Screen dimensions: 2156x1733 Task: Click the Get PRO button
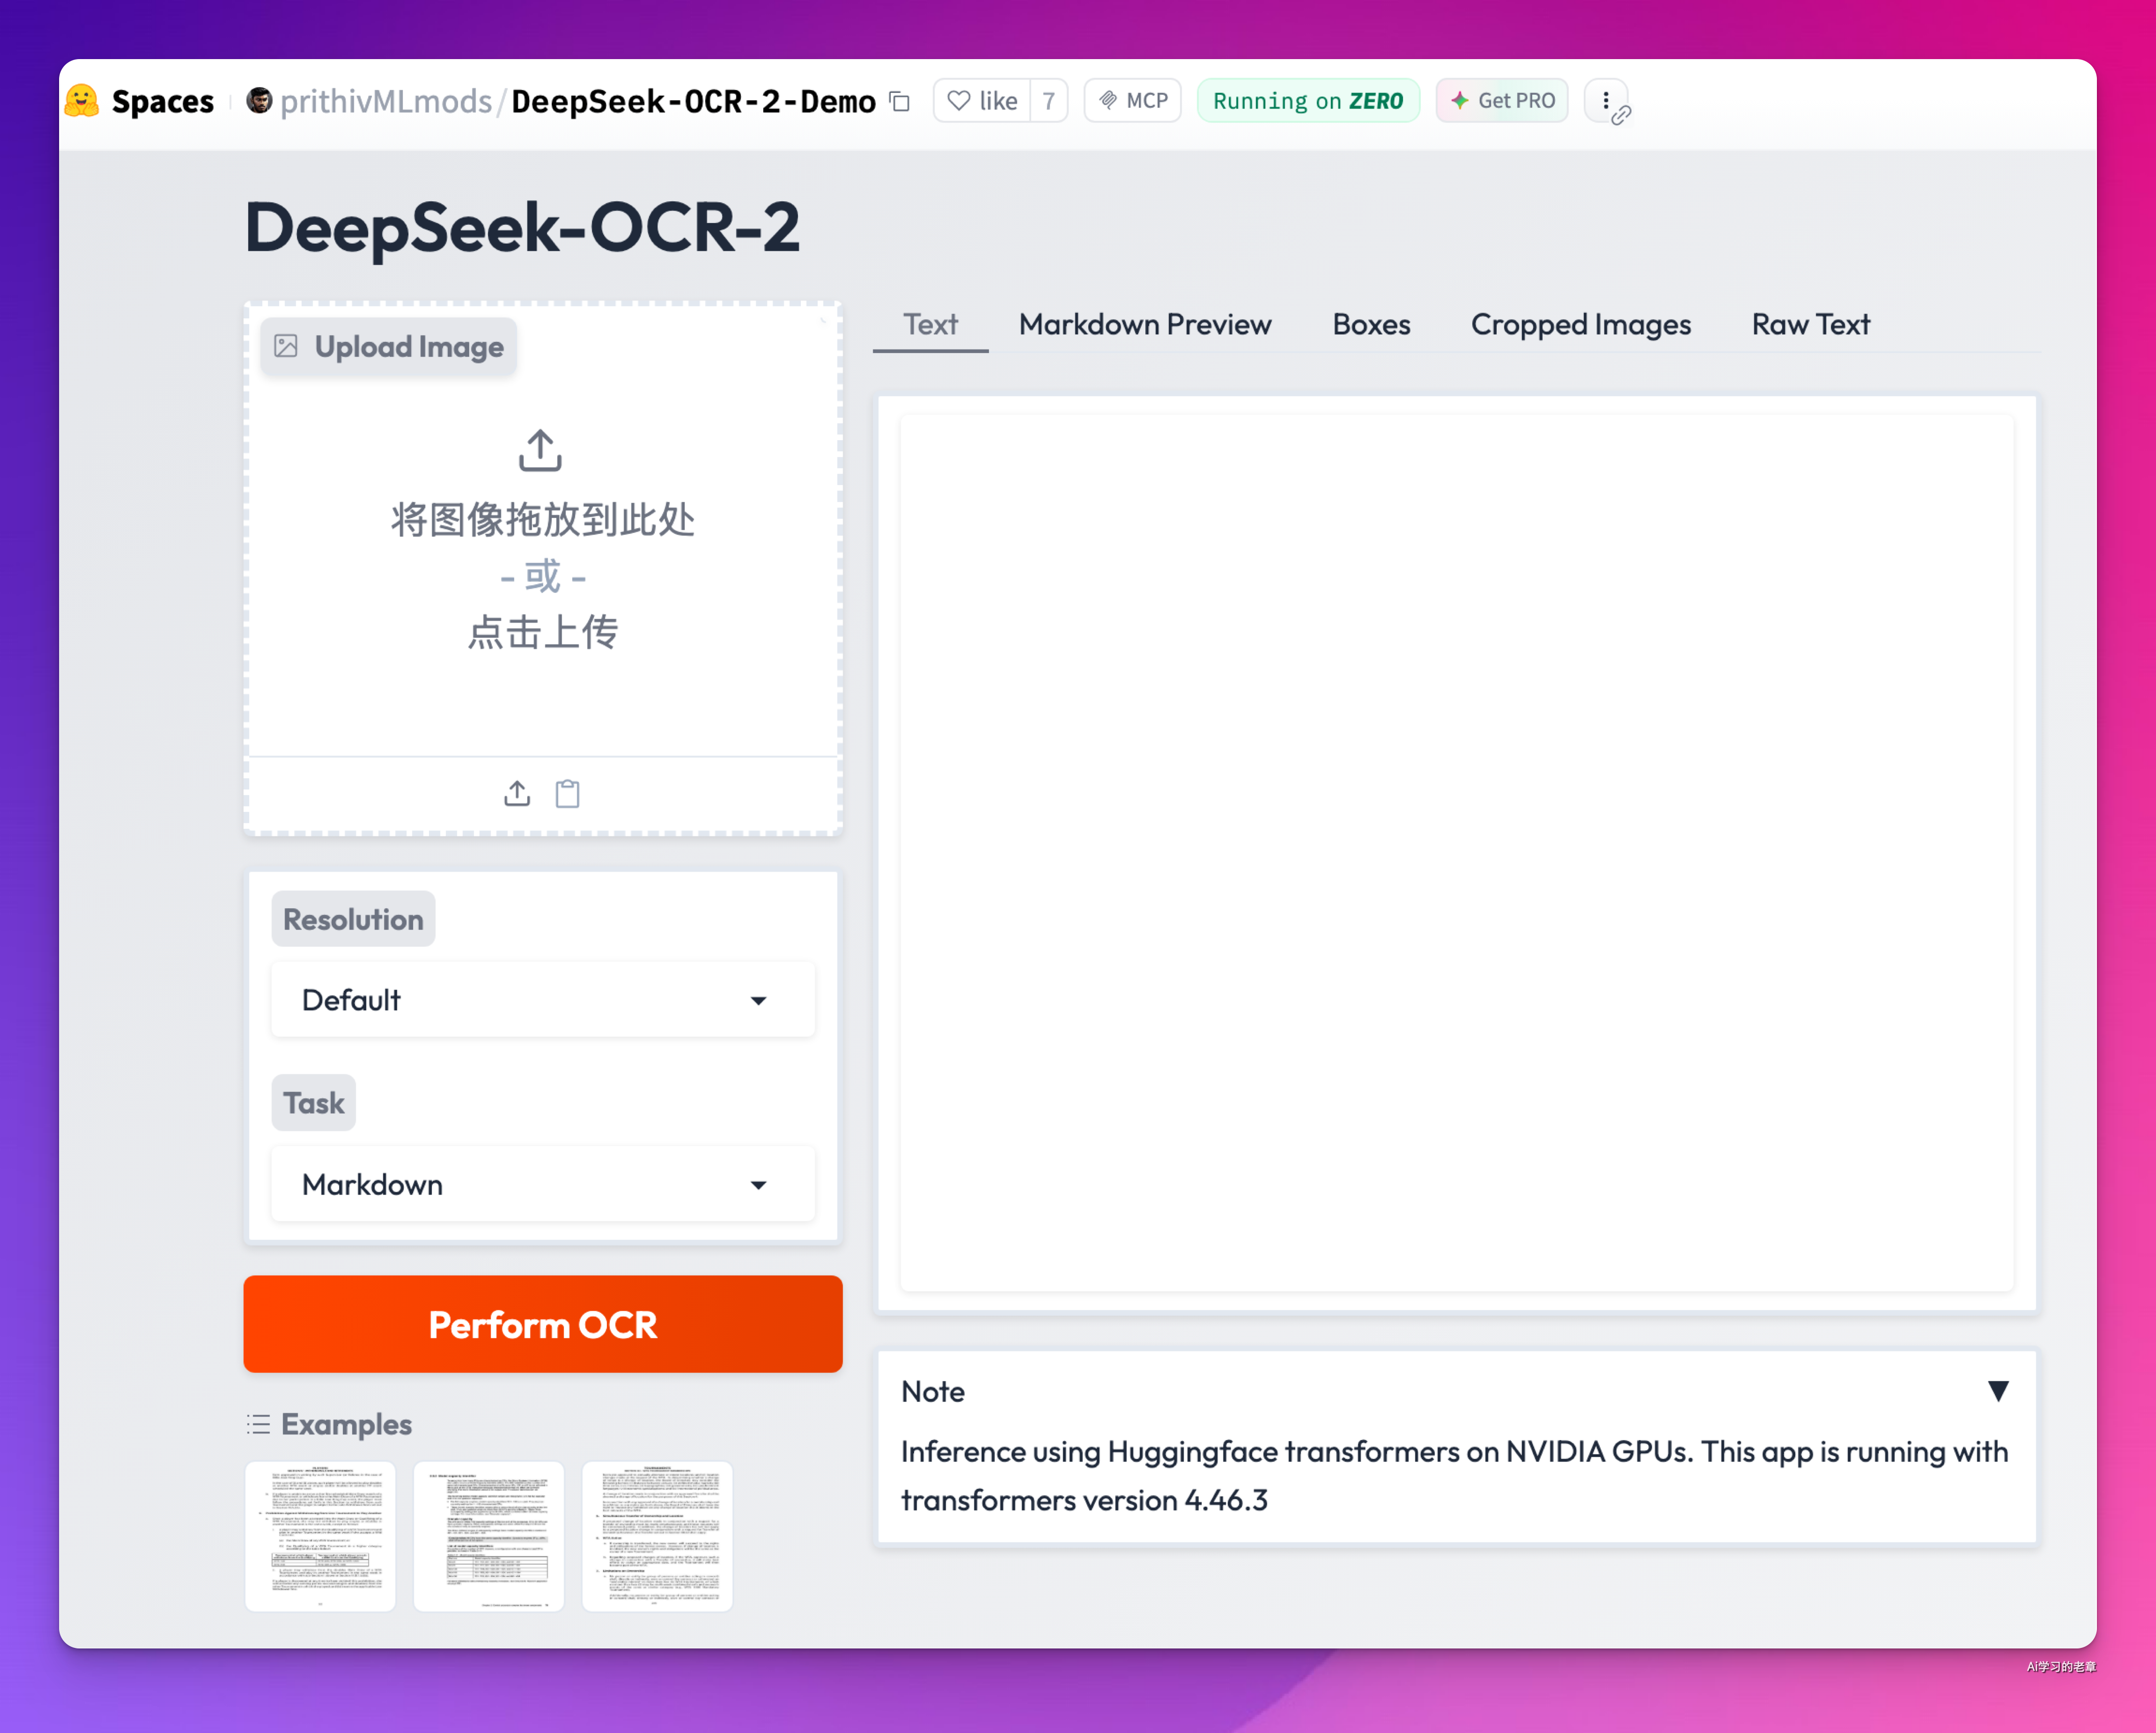click(1502, 101)
